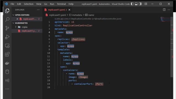Open the Visual Studio-style activity bar icon
The image size is (176, 99).
point(7,80)
